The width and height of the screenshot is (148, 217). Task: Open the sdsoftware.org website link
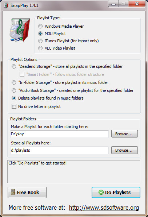pyautogui.click(x=104, y=208)
